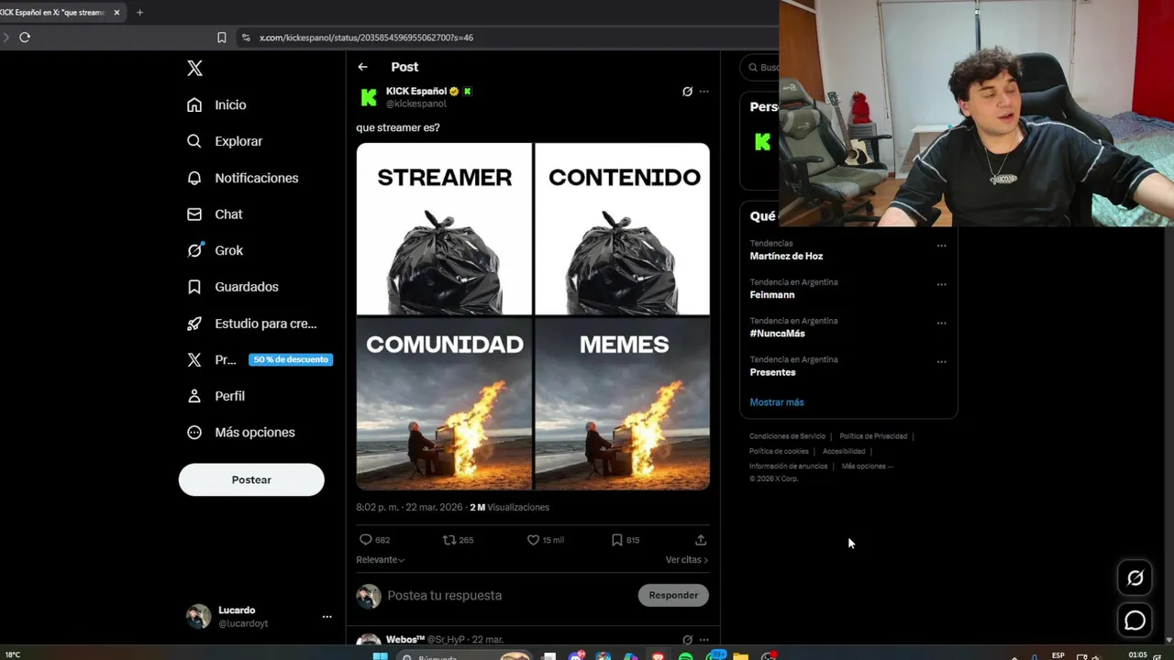The height and width of the screenshot is (660, 1174).
Task: Expand the footer Más opciones link
Action: pyautogui.click(x=867, y=466)
